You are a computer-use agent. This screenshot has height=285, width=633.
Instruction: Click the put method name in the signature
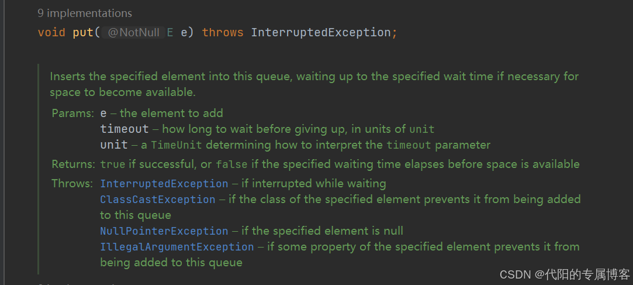pos(84,32)
